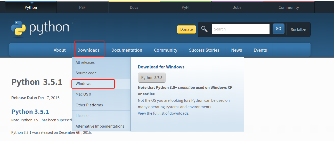Choose All releases in Downloads submenu
This screenshot has width=334, height=141.
click(101, 62)
